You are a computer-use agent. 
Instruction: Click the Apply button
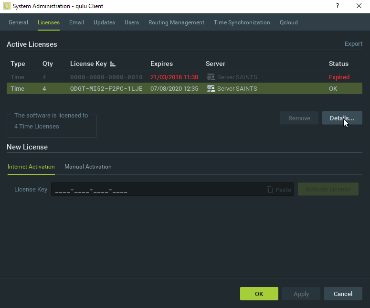pyautogui.click(x=301, y=294)
